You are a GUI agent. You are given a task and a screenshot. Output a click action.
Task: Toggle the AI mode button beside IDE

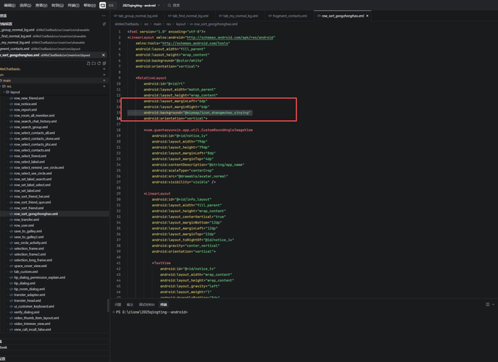tap(103, 5)
